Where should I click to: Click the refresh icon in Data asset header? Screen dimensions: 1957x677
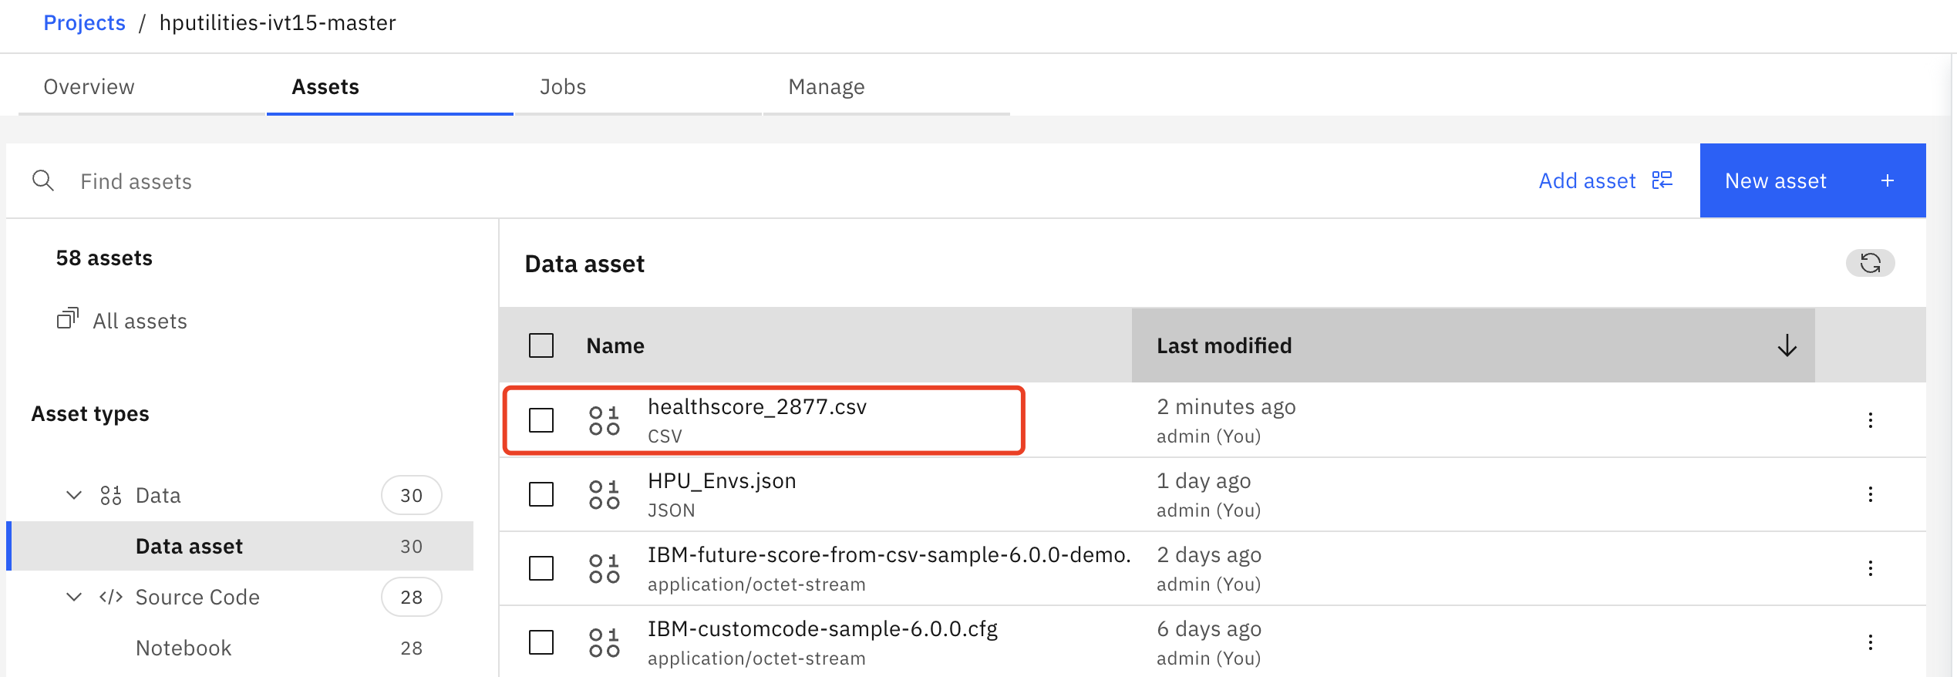pyautogui.click(x=1870, y=263)
